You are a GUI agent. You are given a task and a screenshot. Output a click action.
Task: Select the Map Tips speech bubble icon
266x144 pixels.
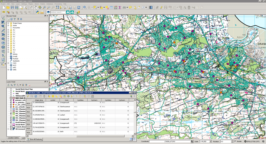(x=130, y=8)
